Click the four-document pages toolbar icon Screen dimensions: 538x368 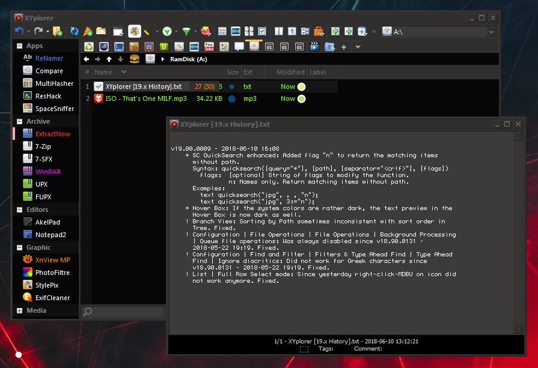coord(249,31)
